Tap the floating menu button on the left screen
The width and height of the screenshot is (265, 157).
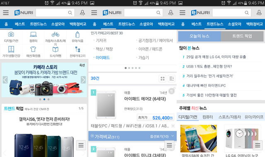click(x=81, y=145)
